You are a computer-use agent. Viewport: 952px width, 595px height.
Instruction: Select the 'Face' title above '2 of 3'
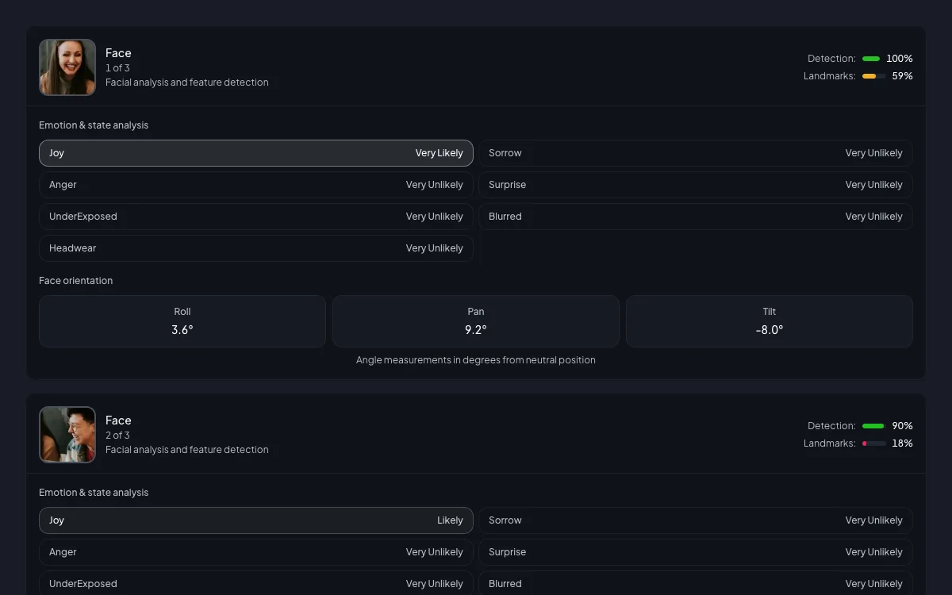[118, 420]
